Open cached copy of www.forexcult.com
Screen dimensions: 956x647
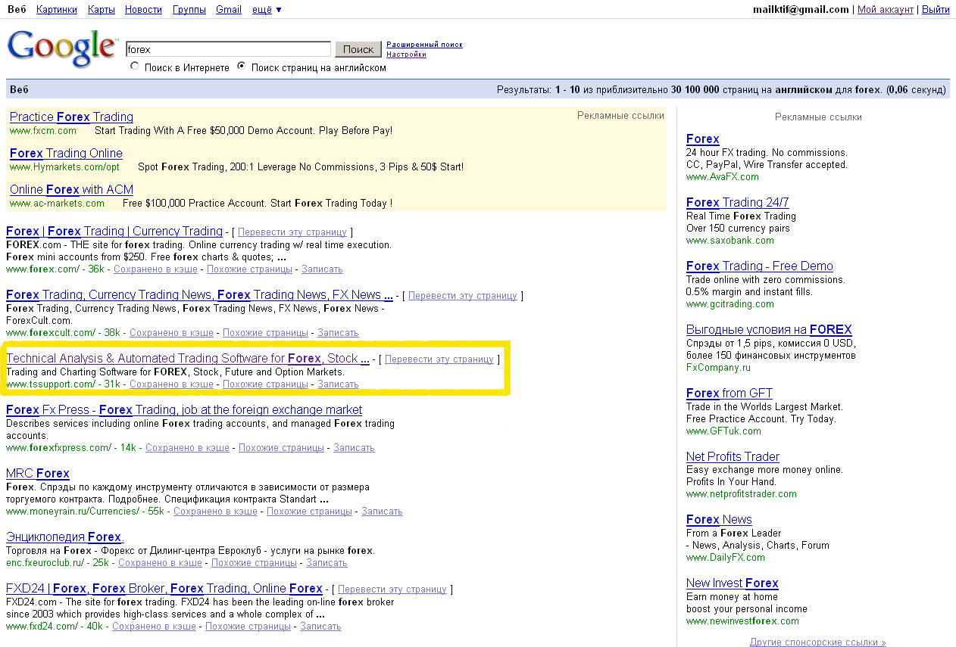click(x=171, y=333)
